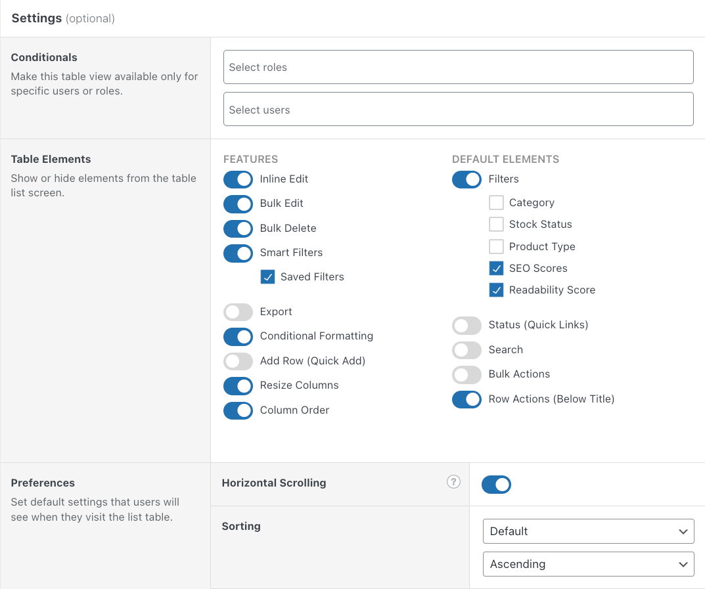Enable Bulk Actions
Image resolution: width=705 pixels, height=589 pixels.
click(466, 374)
